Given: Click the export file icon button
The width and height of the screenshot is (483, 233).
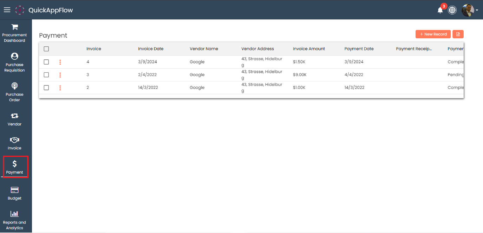Looking at the screenshot, I should (x=458, y=34).
